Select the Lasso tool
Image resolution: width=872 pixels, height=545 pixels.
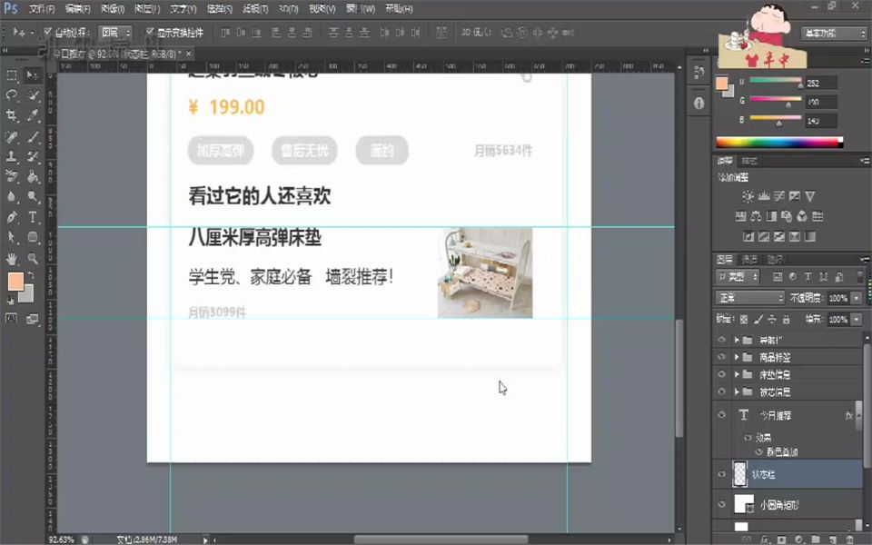[11, 93]
